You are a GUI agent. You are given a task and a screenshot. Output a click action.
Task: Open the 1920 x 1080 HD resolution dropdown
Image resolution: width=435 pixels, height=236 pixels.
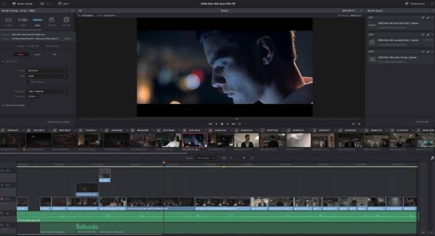pyautogui.click(x=47, y=91)
